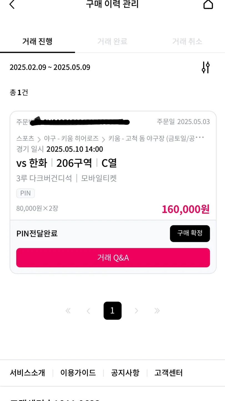Open the 이용가이드 link
The image size is (225, 401).
[78, 373]
